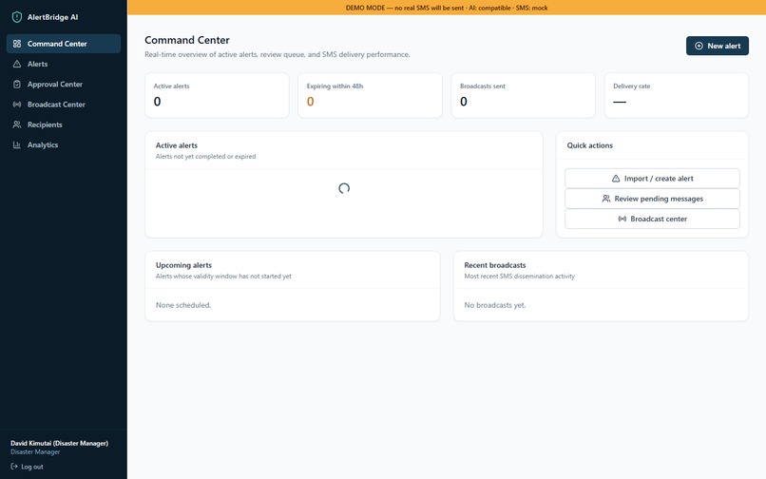Click the DEMO MODE banner text
Viewport: 766px width, 479px height.
pos(447,8)
